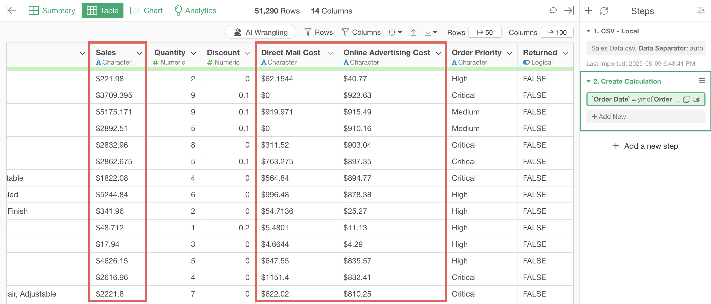Select the Direct Mail Cost cell $1151.4
711x304 pixels.
(x=297, y=278)
